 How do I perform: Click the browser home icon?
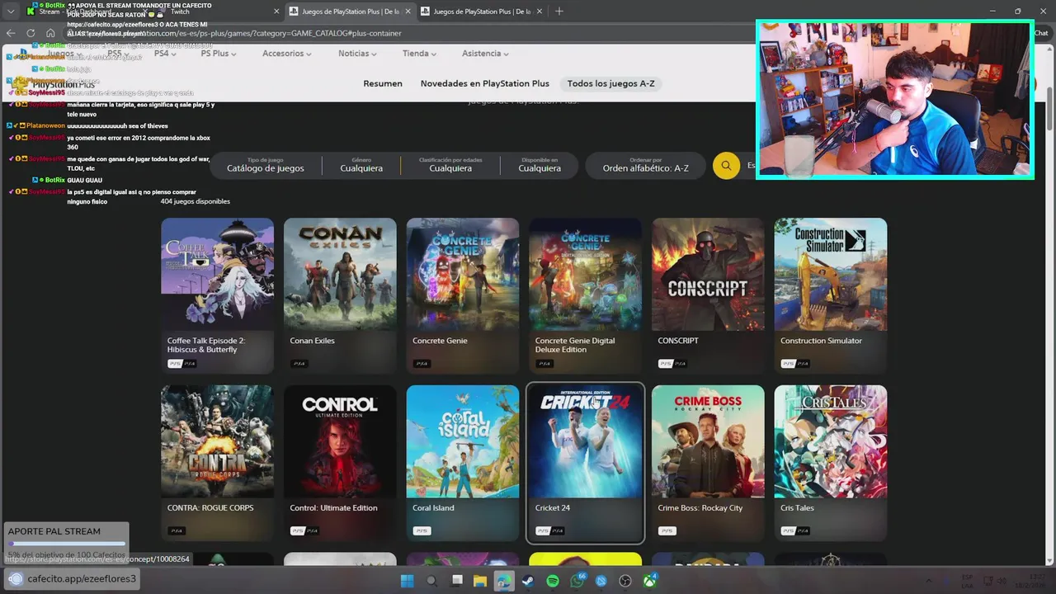[x=50, y=33]
